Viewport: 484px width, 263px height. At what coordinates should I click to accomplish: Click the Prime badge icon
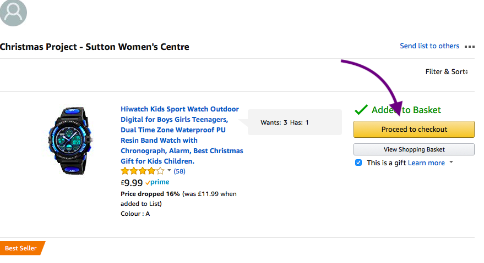click(157, 182)
